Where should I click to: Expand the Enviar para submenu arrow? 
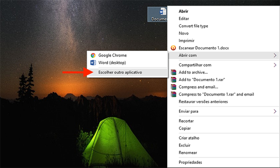click(275, 111)
